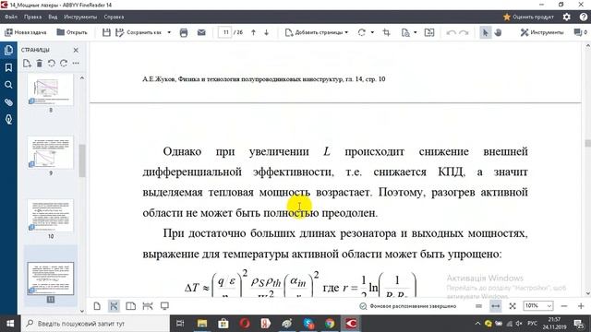Add a page in Pages panel
This screenshot has width=591, height=332.
27,64
